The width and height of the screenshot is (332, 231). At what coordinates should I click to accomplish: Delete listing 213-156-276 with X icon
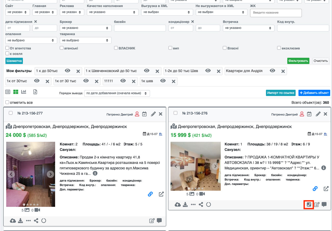(325, 114)
